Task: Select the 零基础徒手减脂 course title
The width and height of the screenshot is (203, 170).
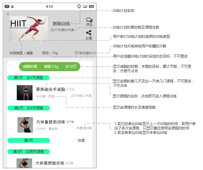Action: coord(50,89)
